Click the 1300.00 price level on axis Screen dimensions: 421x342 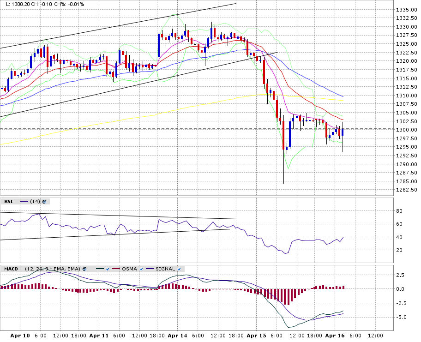coord(407,130)
